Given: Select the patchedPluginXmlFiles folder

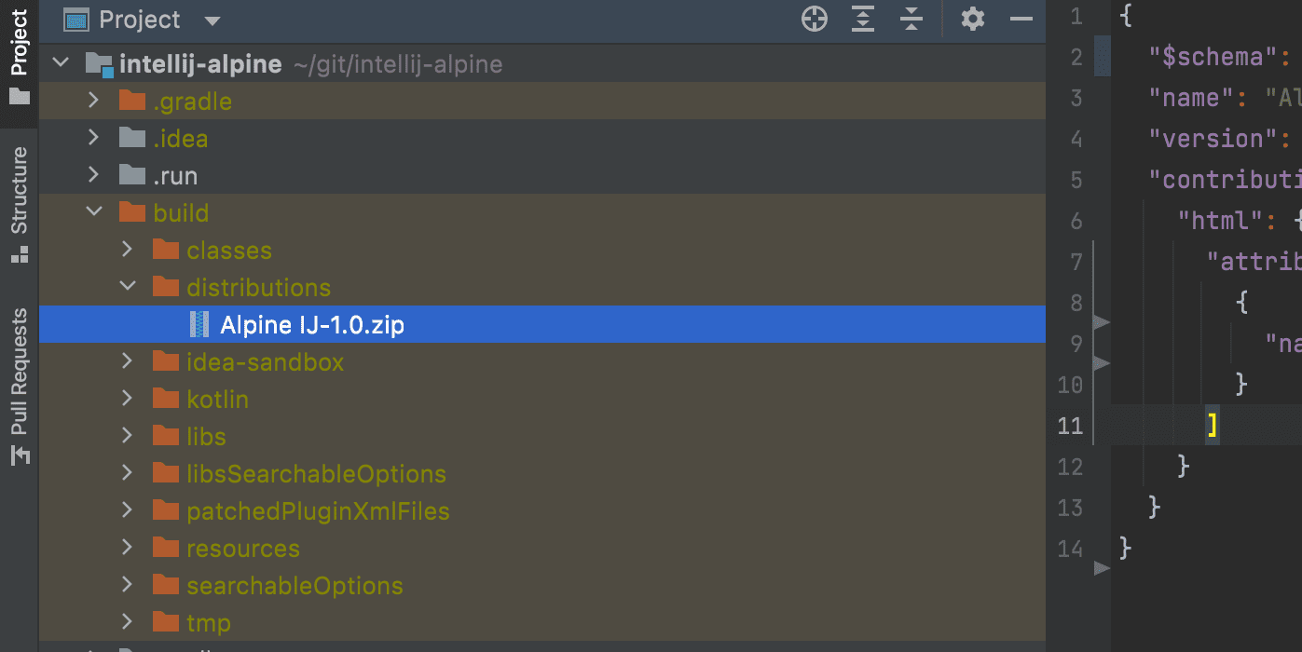Looking at the screenshot, I should click(318, 510).
